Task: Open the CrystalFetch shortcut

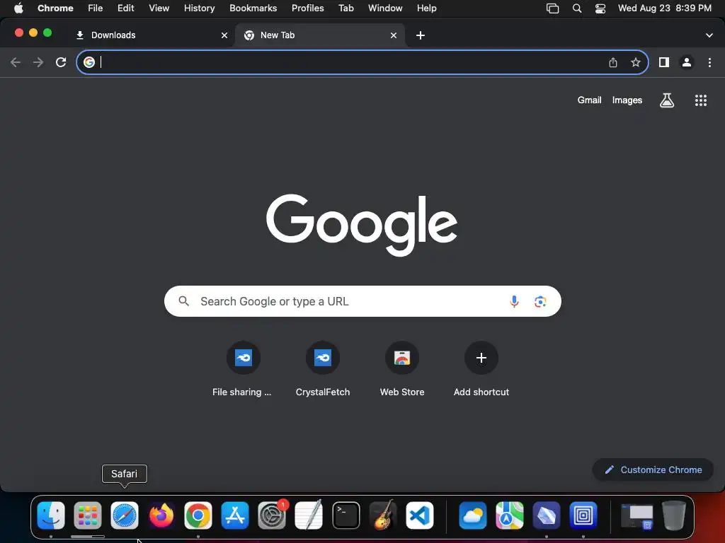Action: [323, 358]
